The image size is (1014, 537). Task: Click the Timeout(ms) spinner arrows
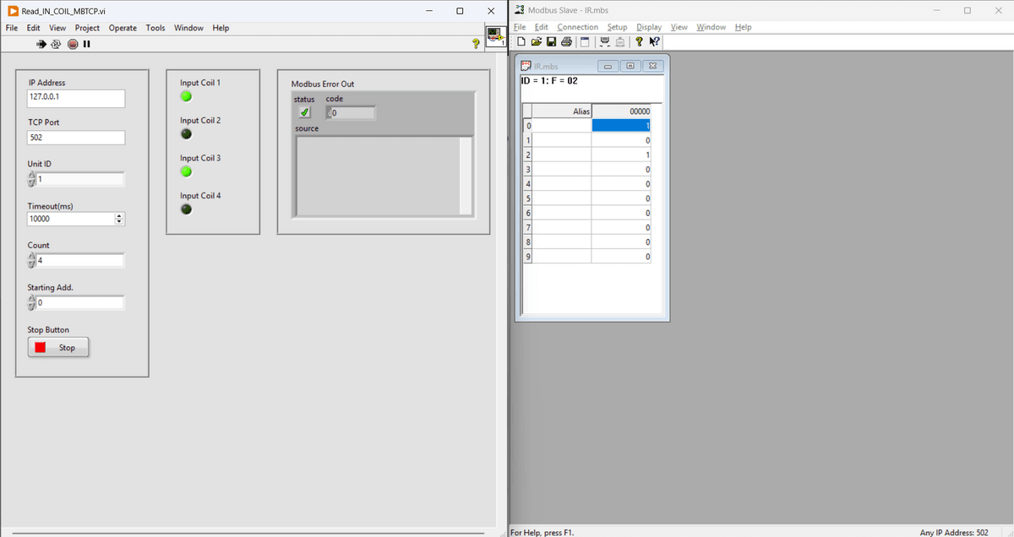click(x=118, y=219)
